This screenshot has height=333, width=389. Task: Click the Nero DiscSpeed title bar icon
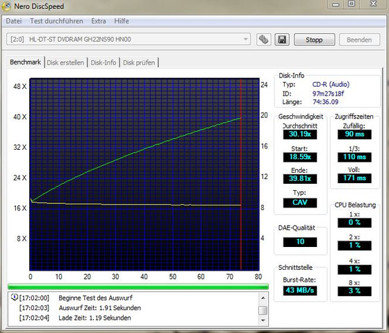(x=6, y=6)
